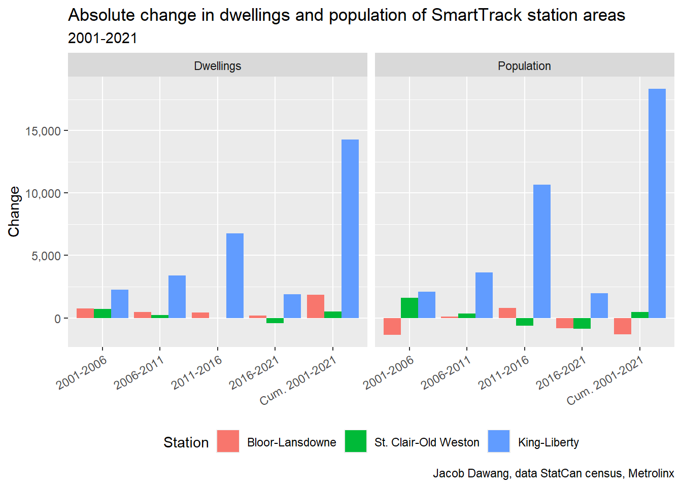This screenshot has width=682, height=487.
Task: Select the Population facet header
Action: [x=524, y=66]
